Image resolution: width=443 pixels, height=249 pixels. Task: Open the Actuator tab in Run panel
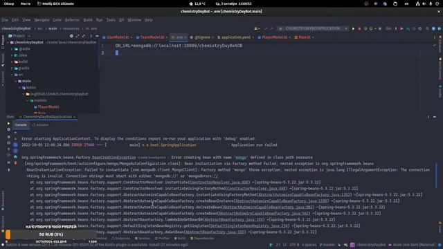(40, 124)
